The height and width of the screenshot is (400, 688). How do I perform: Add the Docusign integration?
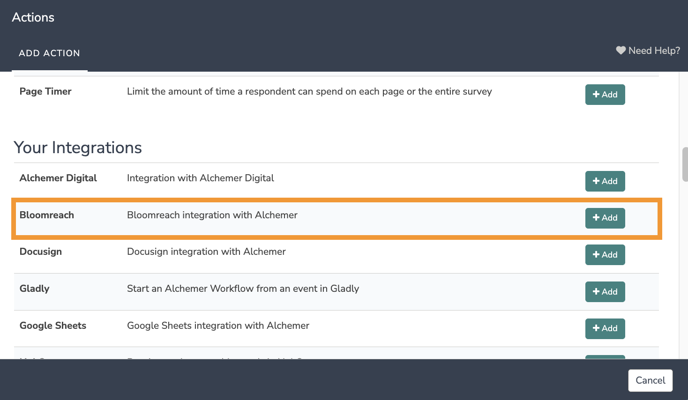click(605, 255)
